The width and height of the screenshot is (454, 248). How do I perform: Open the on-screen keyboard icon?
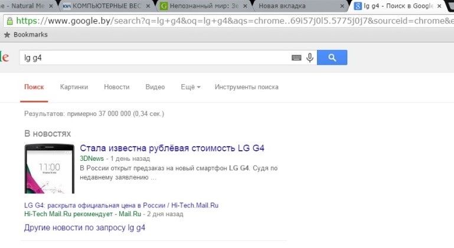[x=296, y=58]
